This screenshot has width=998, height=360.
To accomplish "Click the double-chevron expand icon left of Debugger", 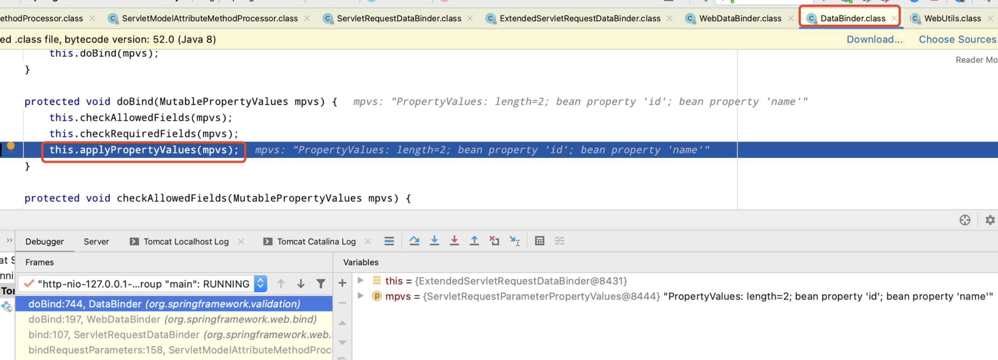I will [x=9, y=241].
